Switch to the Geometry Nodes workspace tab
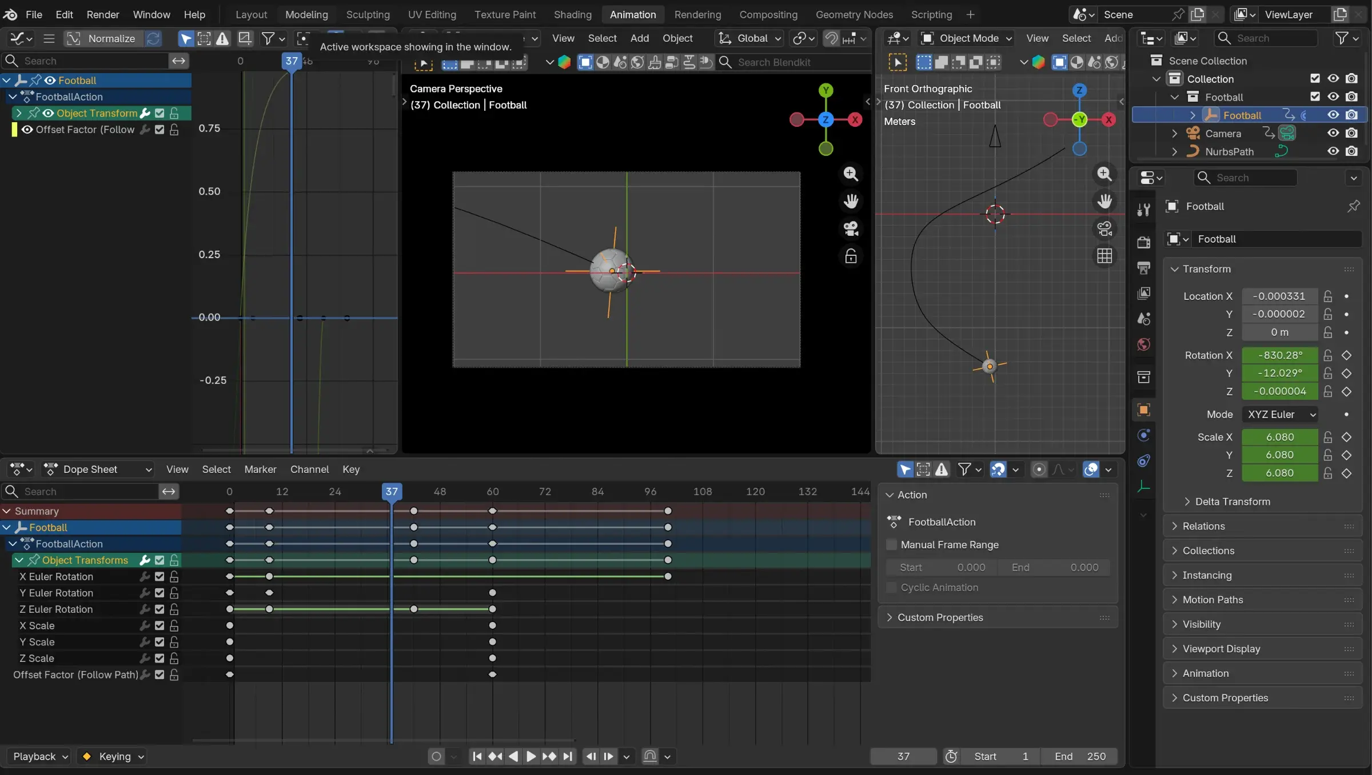 [854, 14]
